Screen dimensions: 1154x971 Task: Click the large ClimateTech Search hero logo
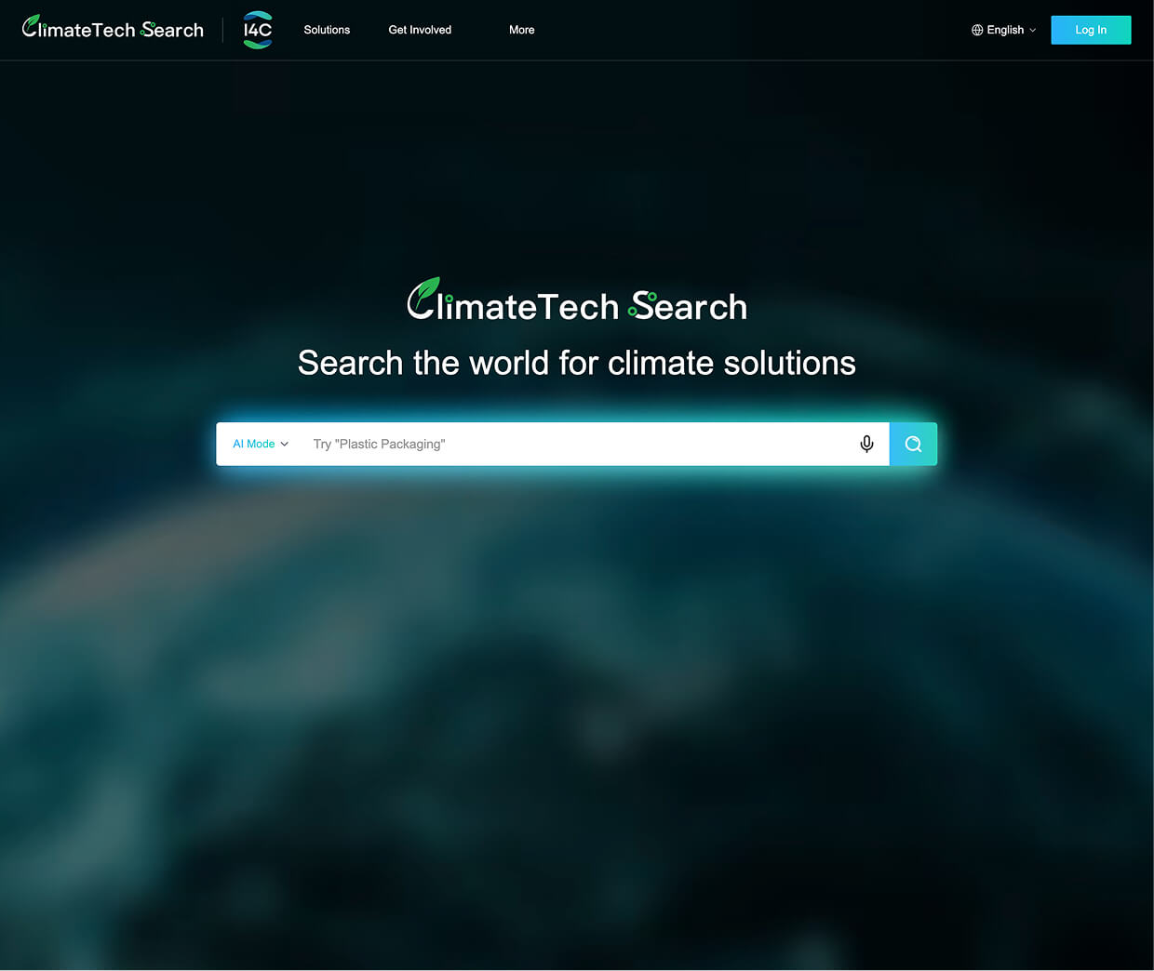(x=577, y=300)
